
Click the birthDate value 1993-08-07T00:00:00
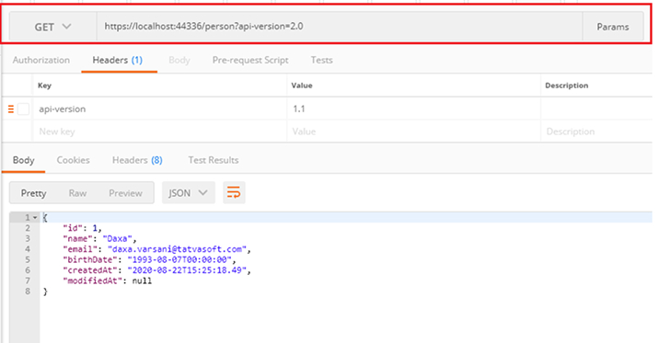point(179,259)
